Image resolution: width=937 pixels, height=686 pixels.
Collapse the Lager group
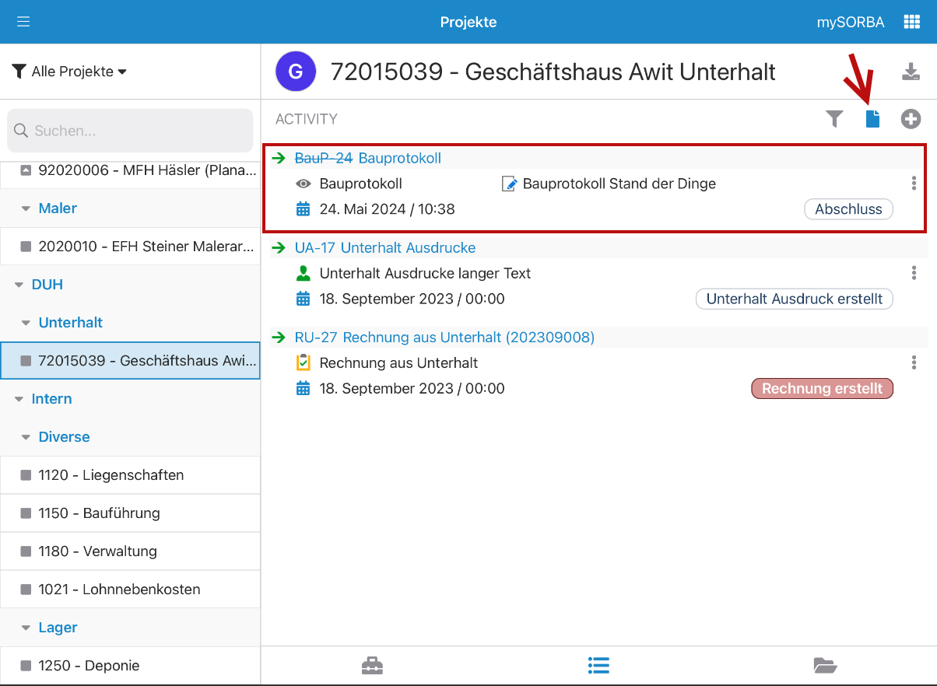(x=26, y=628)
